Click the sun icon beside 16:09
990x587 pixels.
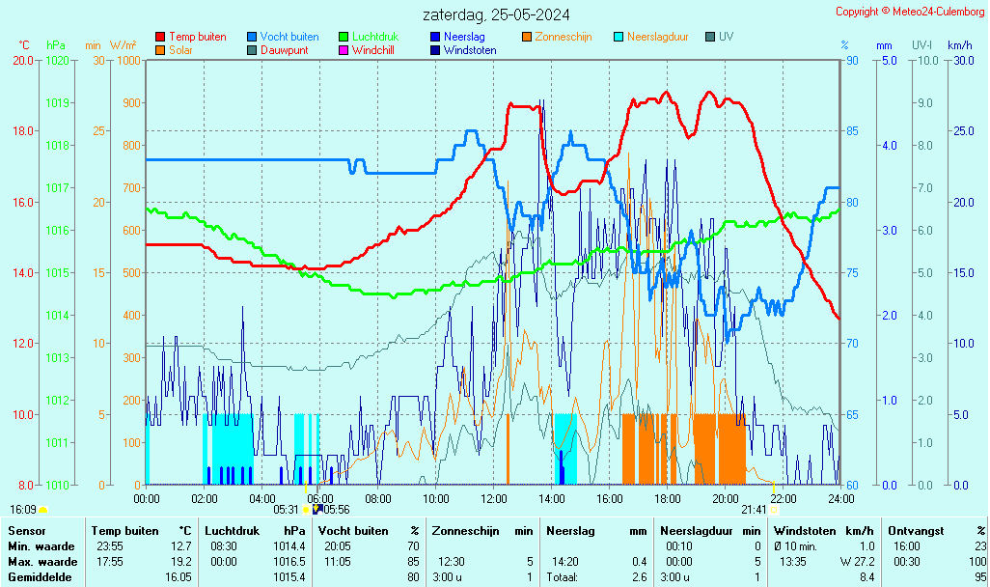pyautogui.click(x=43, y=510)
